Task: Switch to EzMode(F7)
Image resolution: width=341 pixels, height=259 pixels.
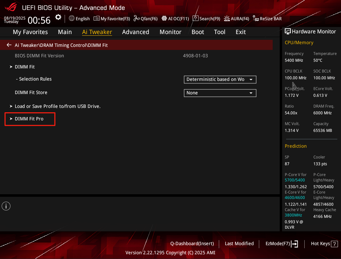Action: pyautogui.click(x=278, y=243)
